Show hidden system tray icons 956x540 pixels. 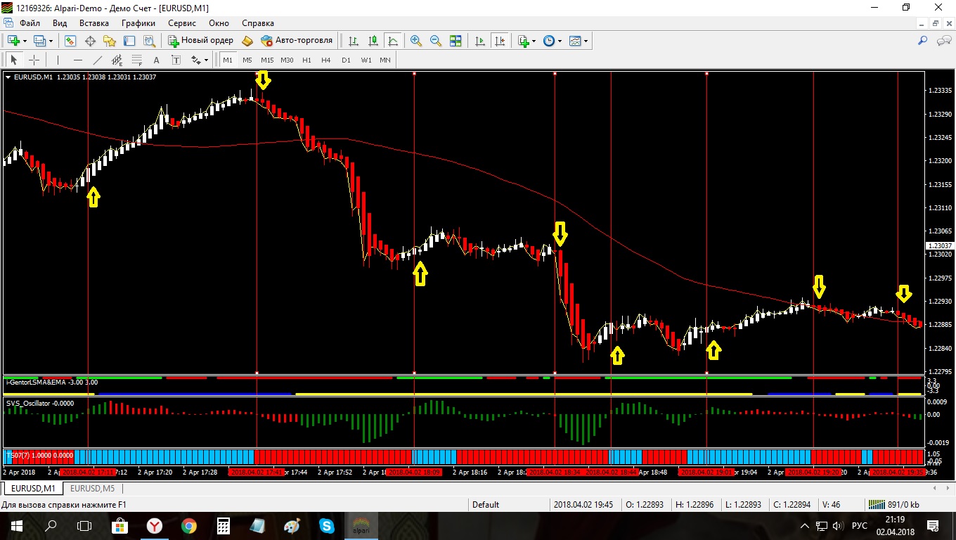coord(804,525)
